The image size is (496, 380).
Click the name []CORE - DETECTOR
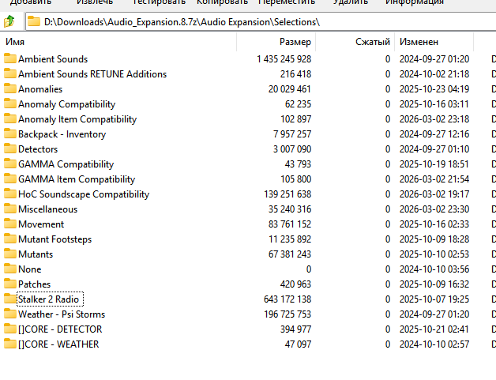coord(60,329)
